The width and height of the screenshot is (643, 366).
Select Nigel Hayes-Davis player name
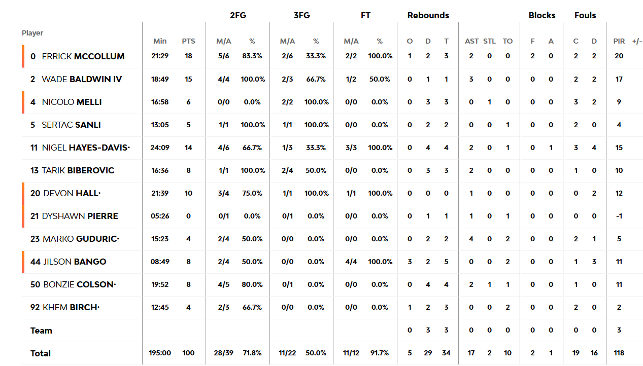click(86, 148)
